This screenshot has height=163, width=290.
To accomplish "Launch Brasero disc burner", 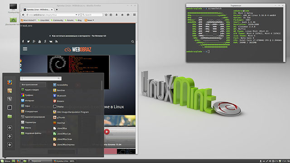I will point(58,101).
